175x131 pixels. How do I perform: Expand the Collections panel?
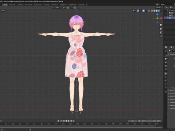pos(172,94)
